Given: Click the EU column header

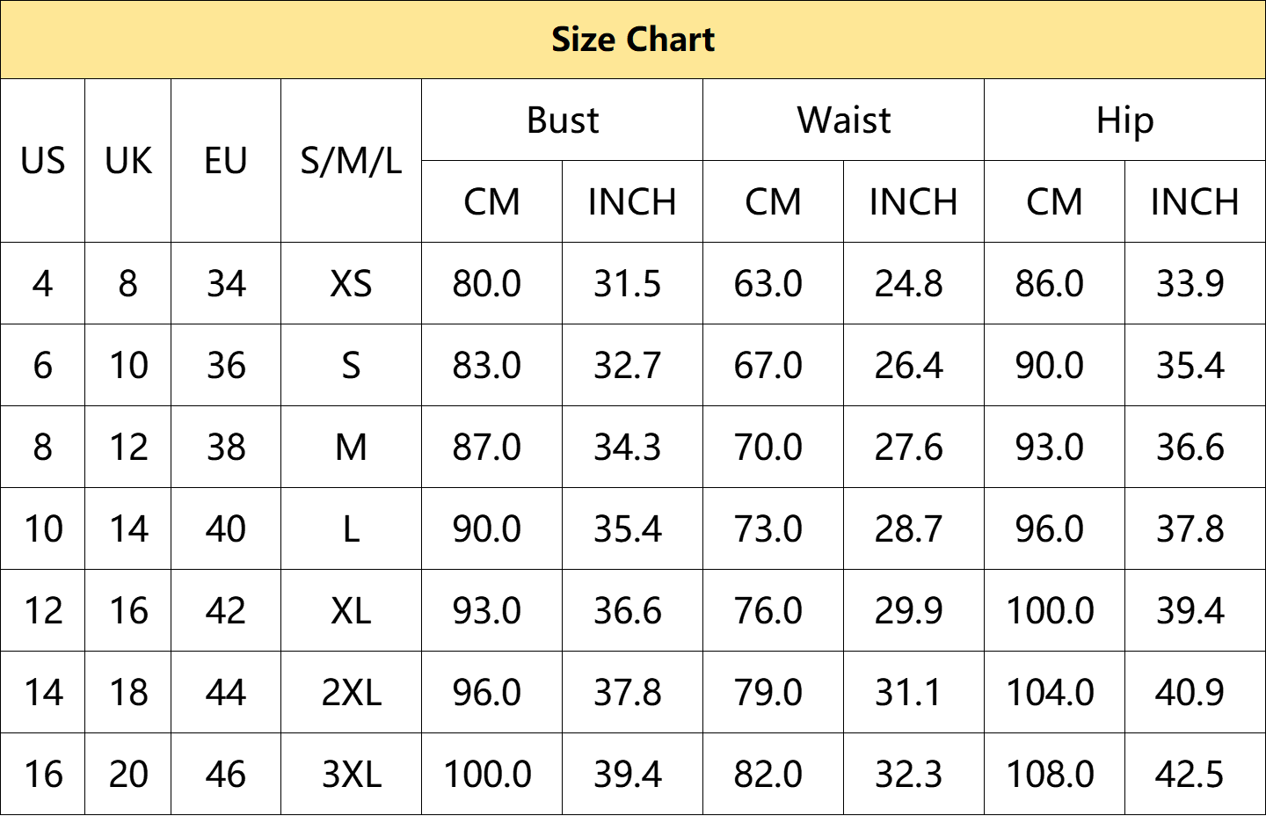Looking at the screenshot, I should click(226, 161).
